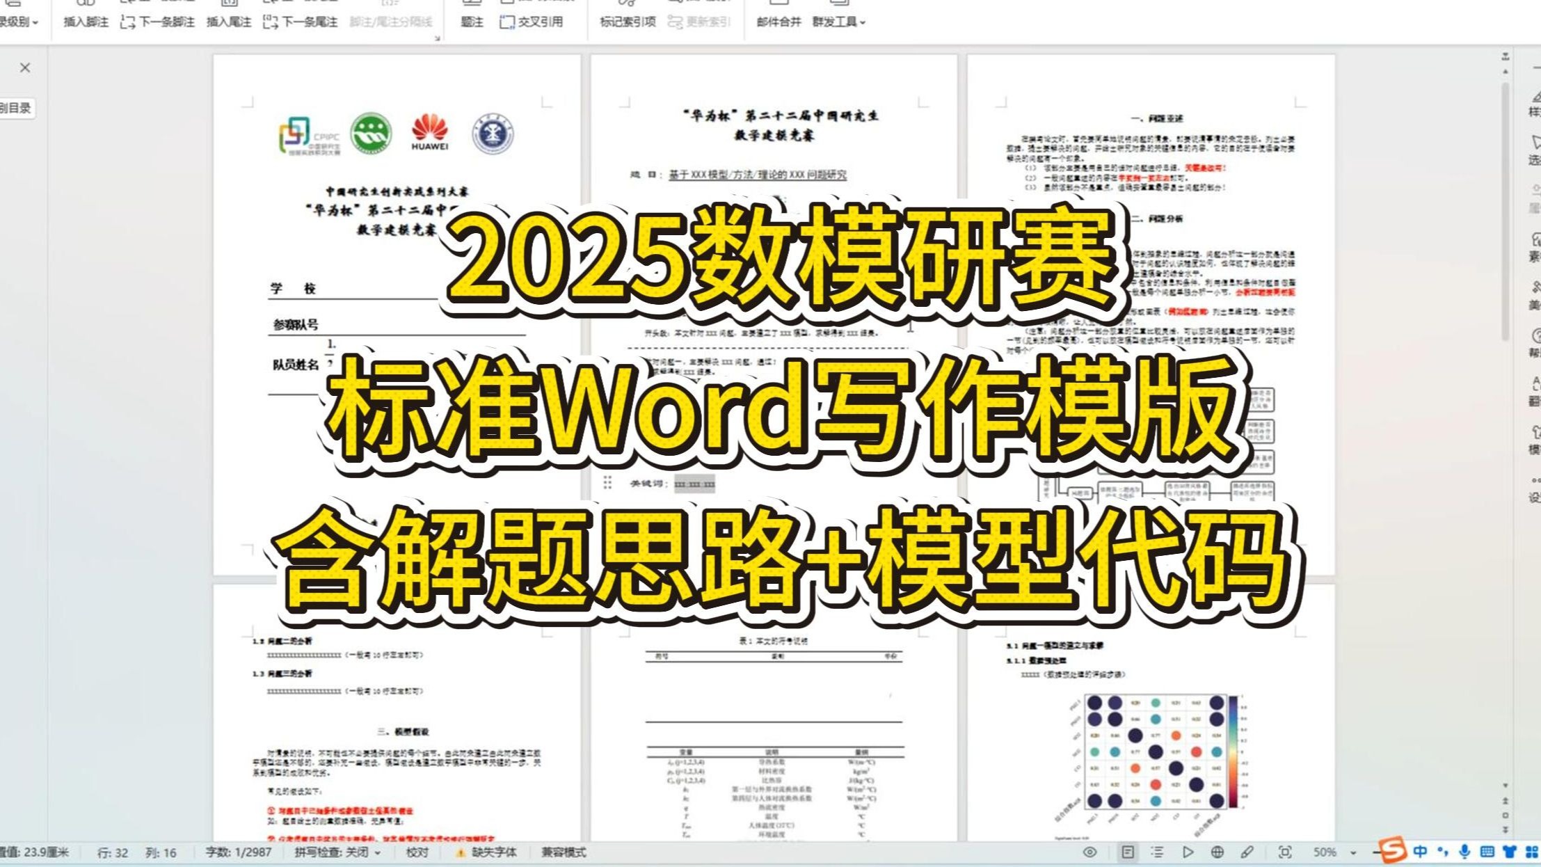Click 行: 32 row indicator

click(x=113, y=852)
